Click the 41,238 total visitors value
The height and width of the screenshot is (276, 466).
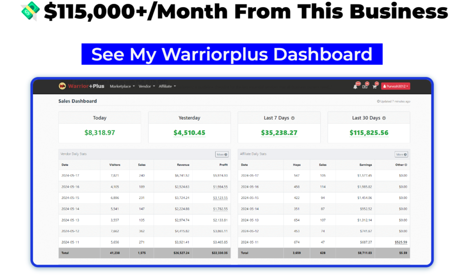[115, 253]
